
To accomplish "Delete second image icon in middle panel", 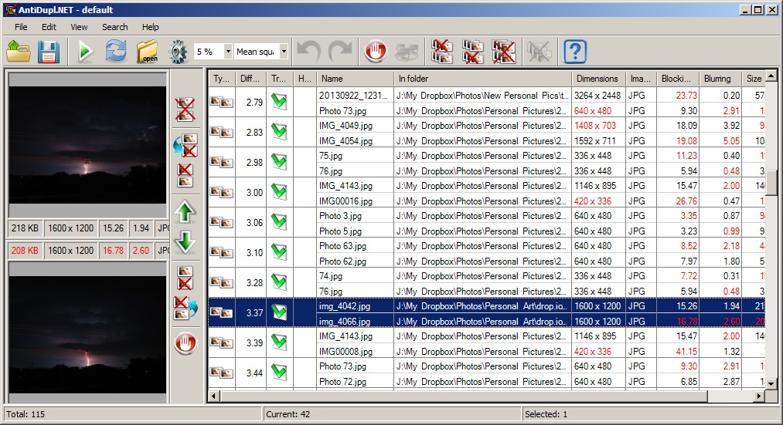I will [185, 278].
